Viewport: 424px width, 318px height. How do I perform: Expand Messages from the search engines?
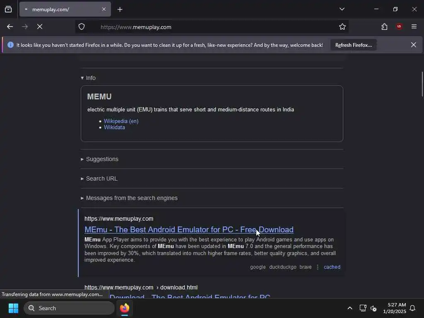pos(129,198)
